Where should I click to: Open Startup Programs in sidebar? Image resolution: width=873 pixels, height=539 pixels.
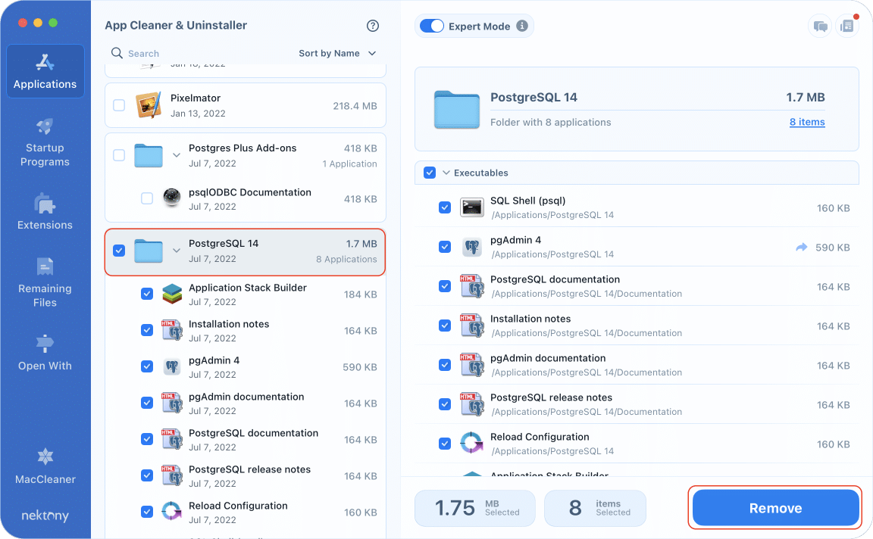[45, 142]
